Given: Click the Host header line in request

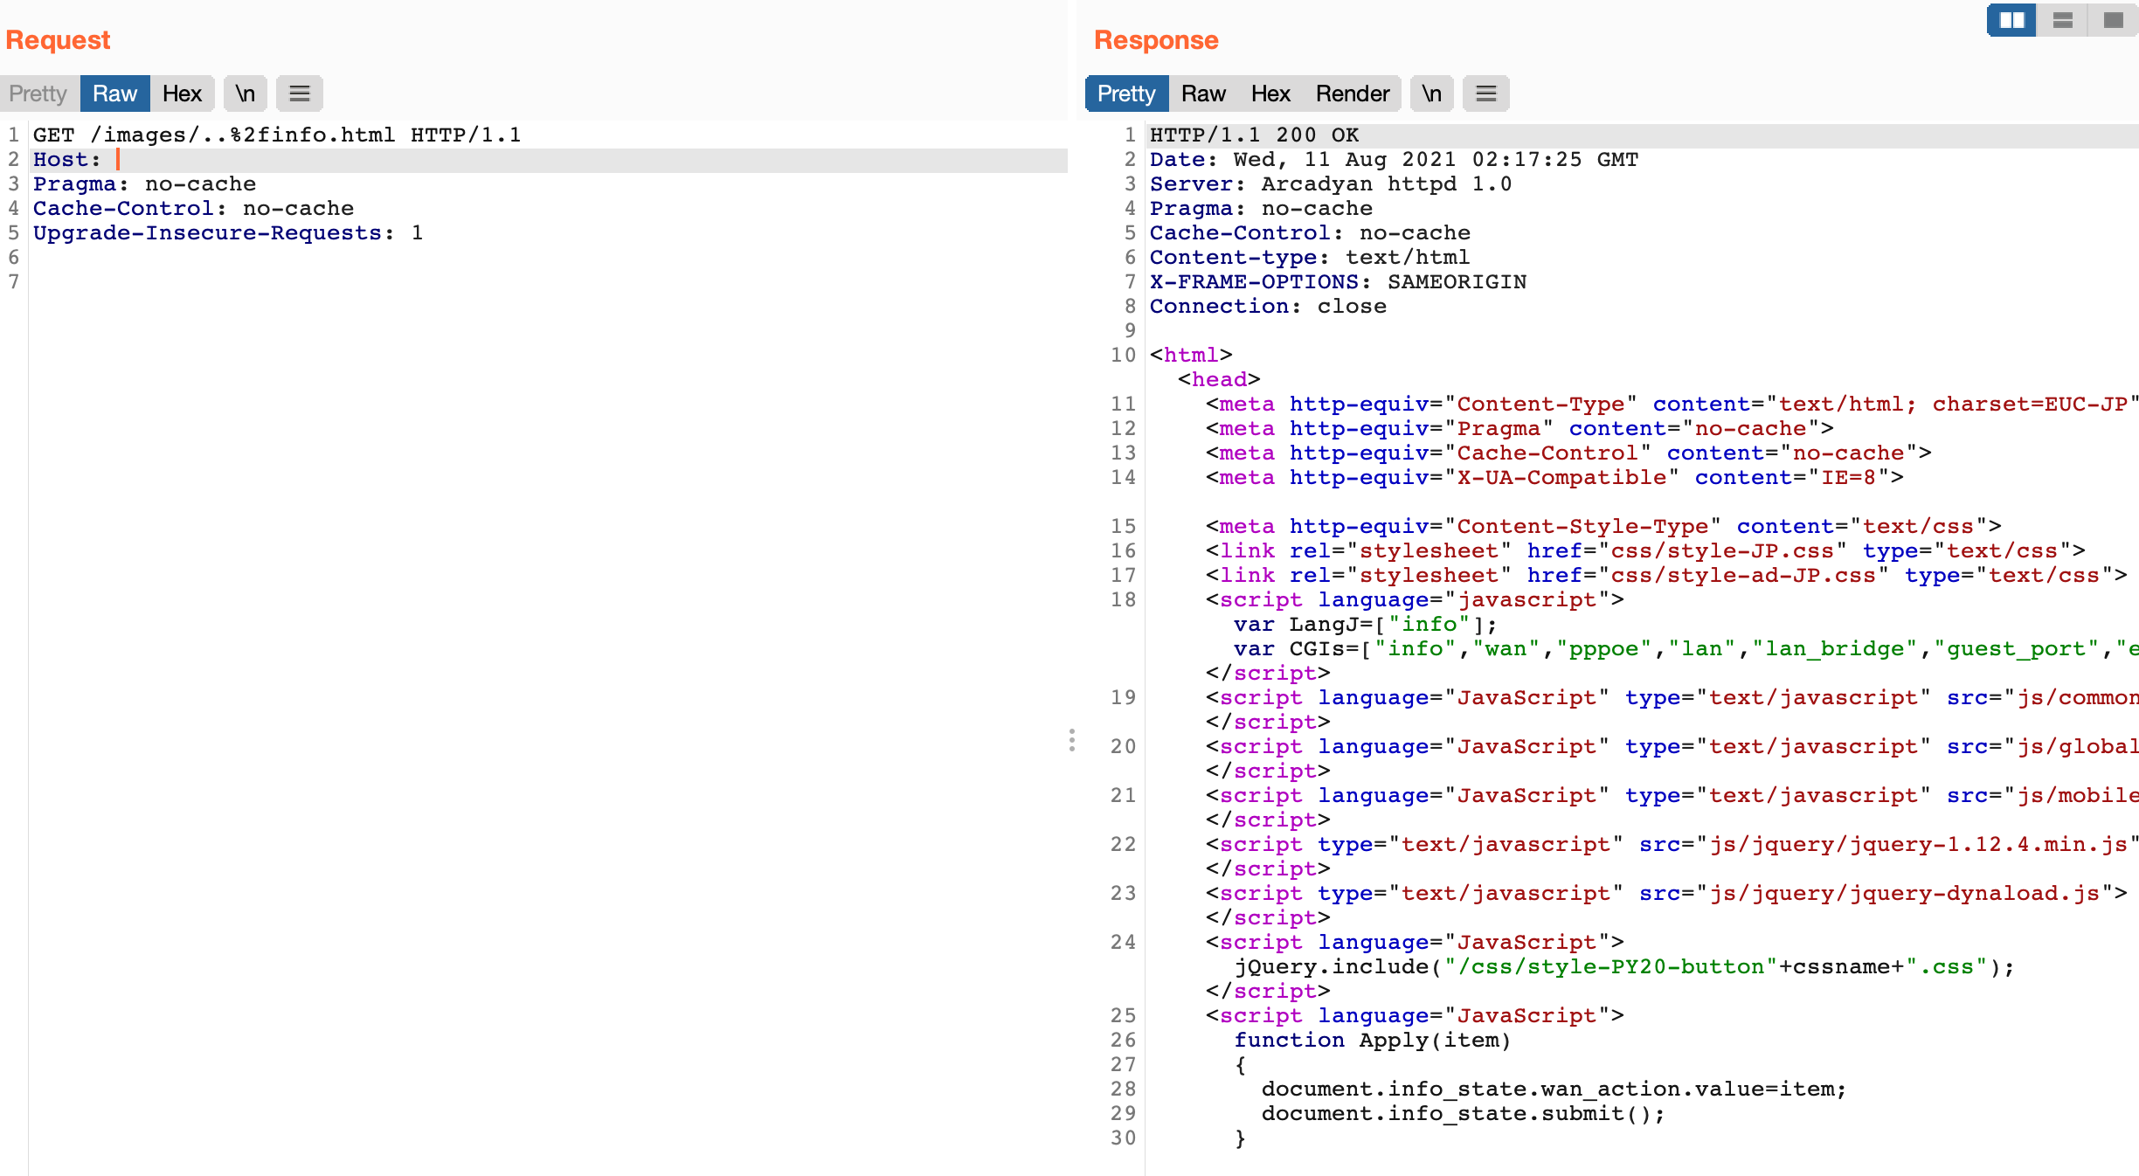Looking at the screenshot, I should (66, 160).
